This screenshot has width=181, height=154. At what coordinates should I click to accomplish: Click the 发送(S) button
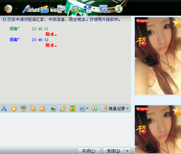(x=114, y=151)
